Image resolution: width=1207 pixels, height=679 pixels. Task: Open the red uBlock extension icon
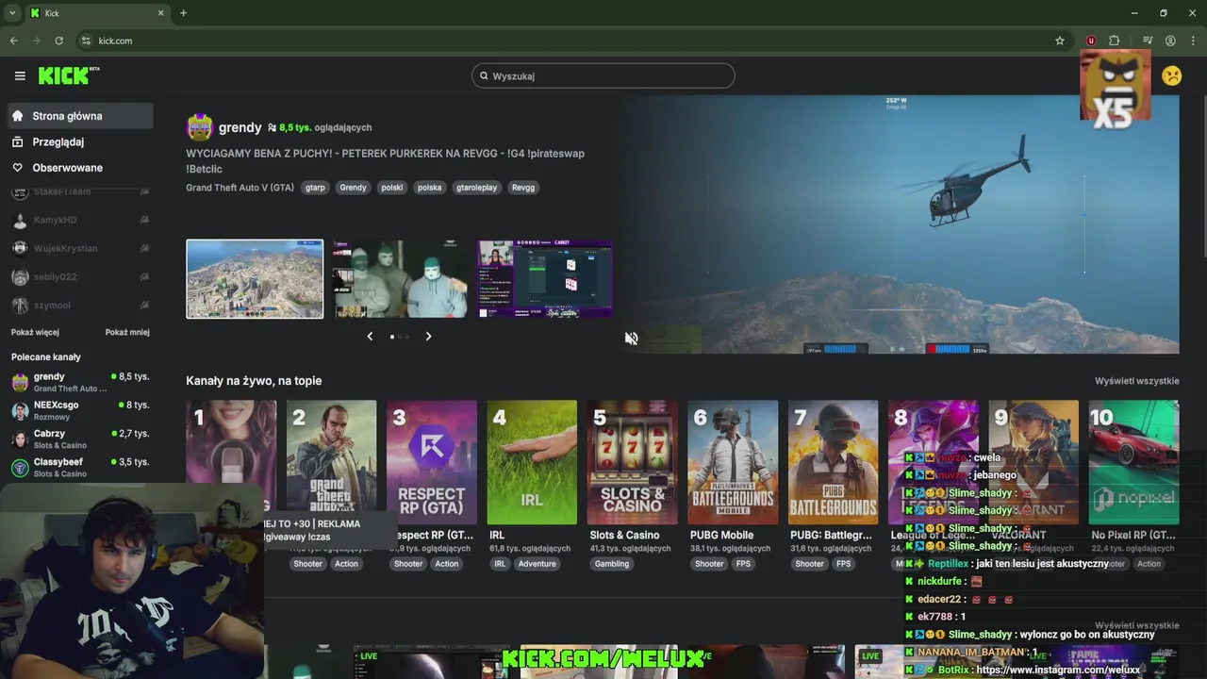(x=1091, y=41)
